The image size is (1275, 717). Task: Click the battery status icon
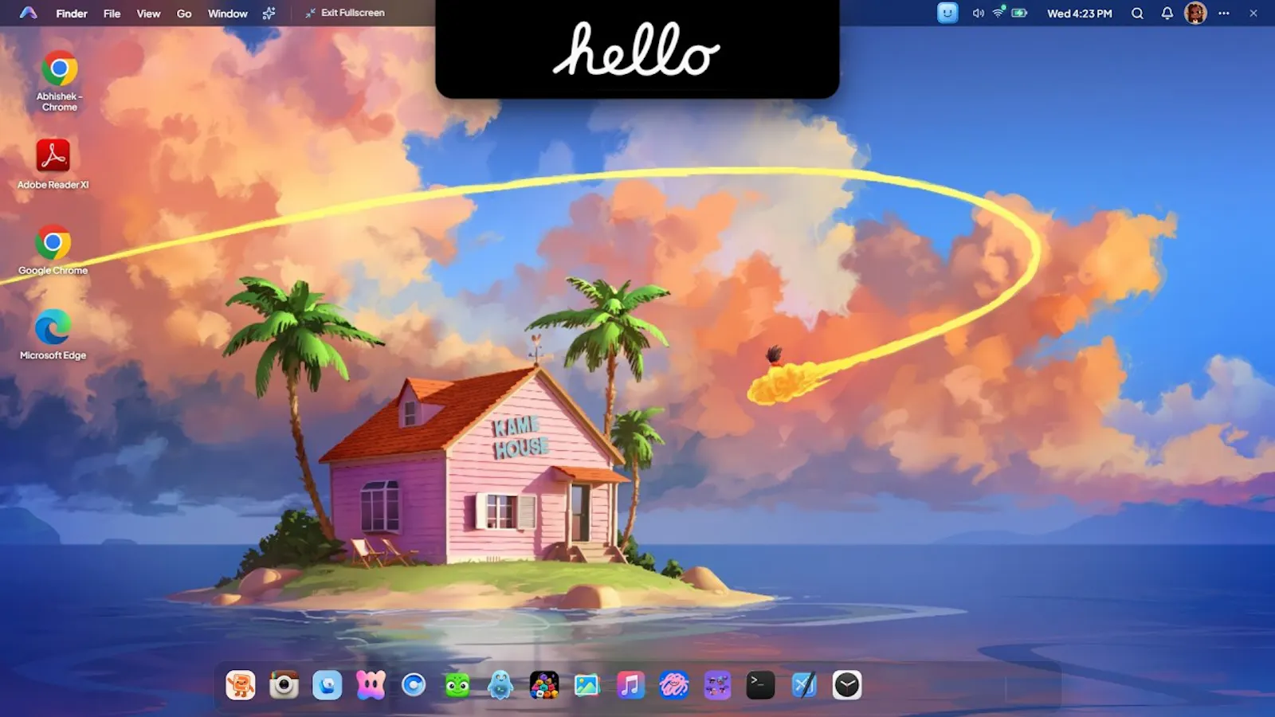(1019, 13)
